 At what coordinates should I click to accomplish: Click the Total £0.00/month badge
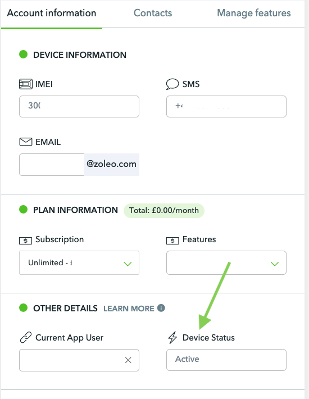point(164,210)
